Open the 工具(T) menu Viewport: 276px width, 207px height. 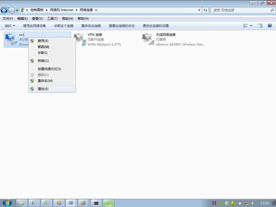(52, 19)
